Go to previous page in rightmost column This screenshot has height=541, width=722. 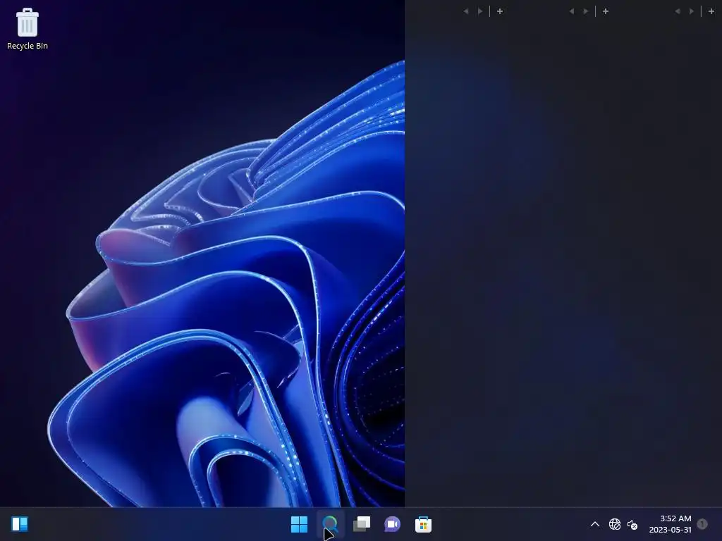[x=678, y=11]
